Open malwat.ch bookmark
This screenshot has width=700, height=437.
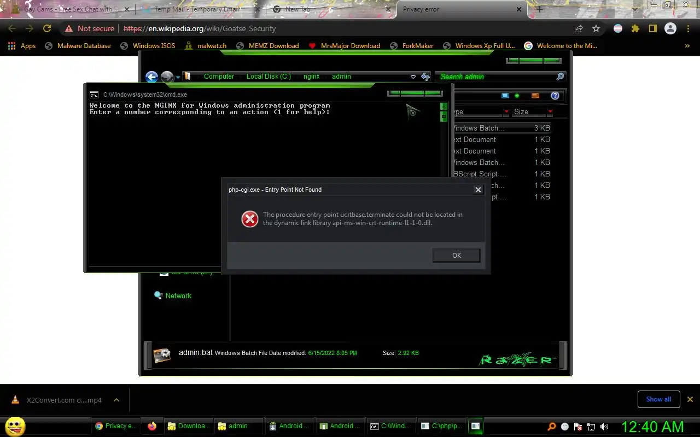pyautogui.click(x=205, y=46)
